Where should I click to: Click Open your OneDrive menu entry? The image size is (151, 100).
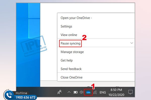coord(75,18)
